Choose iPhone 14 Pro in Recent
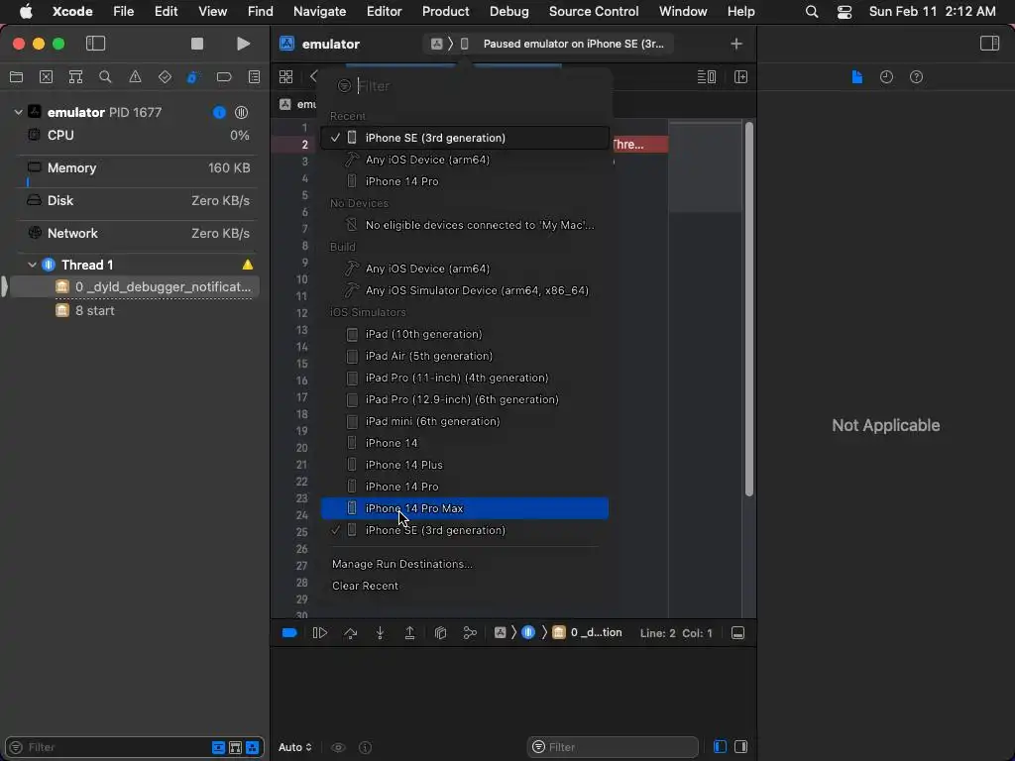 [x=465, y=181]
